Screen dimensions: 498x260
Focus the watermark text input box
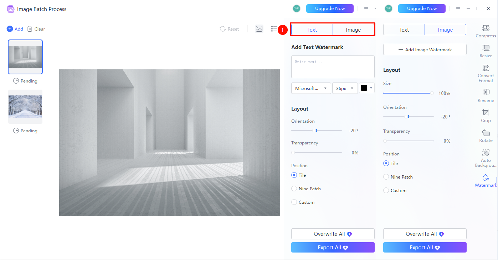click(333, 67)
